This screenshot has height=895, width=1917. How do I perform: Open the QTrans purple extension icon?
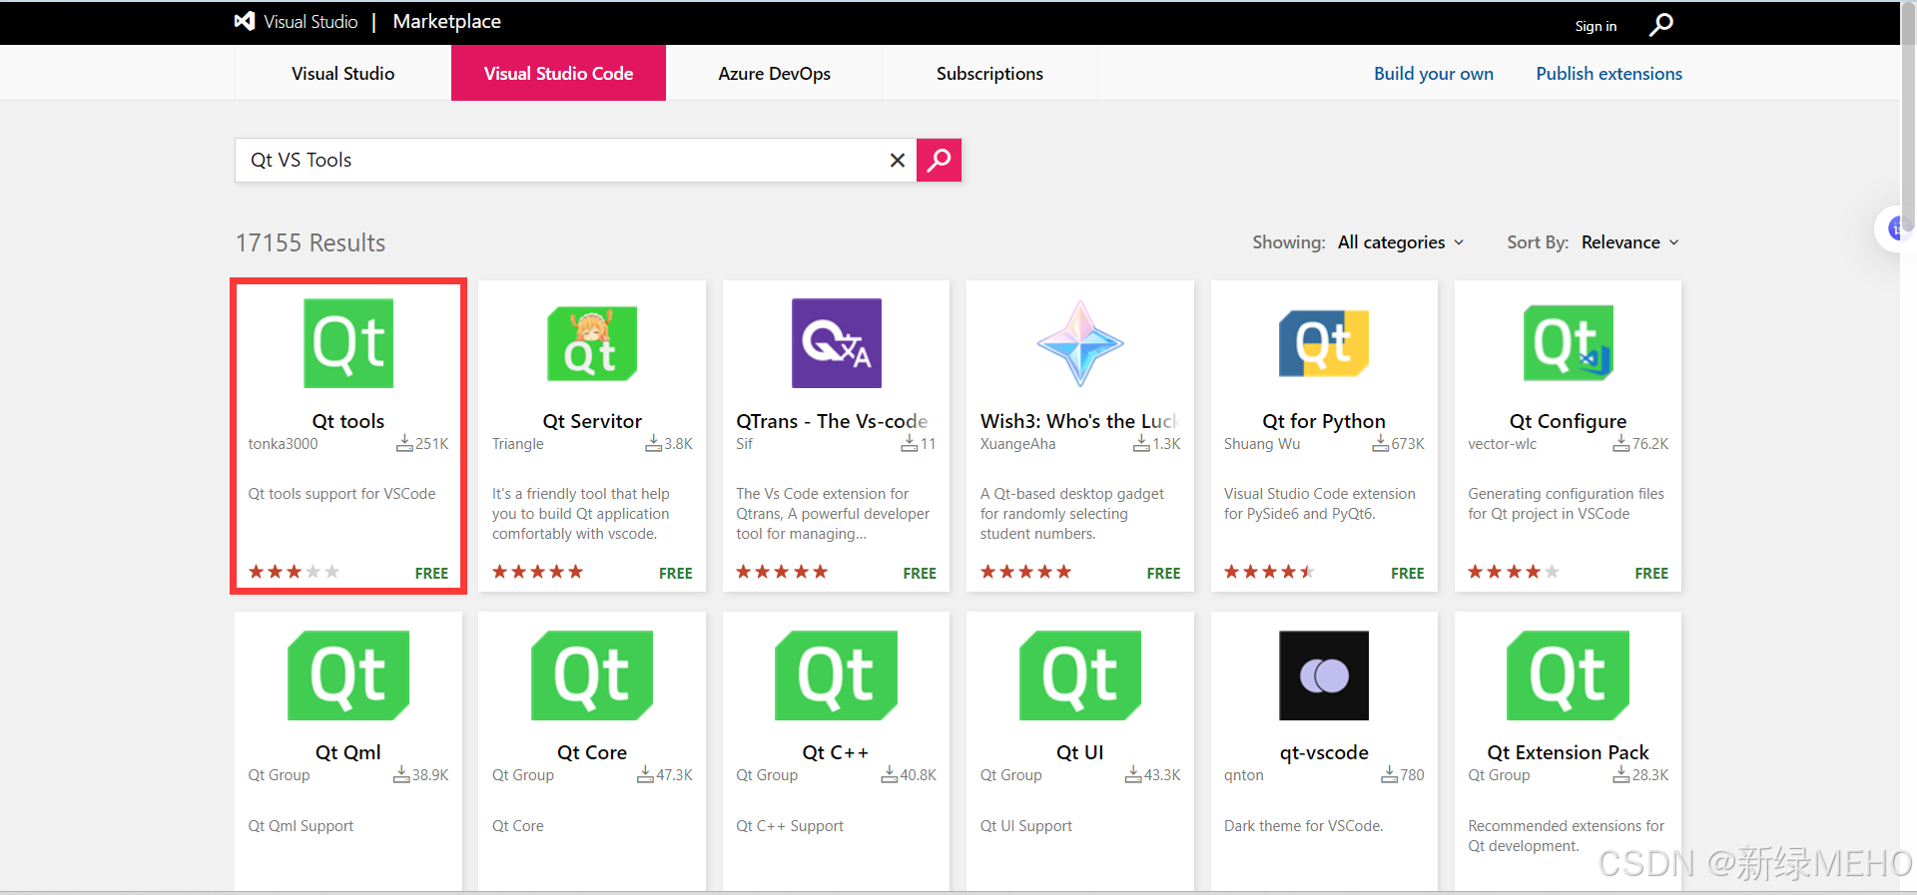[x=837, y=343]
